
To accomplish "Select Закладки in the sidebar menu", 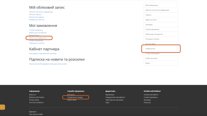I will click(x=161, y=24).
